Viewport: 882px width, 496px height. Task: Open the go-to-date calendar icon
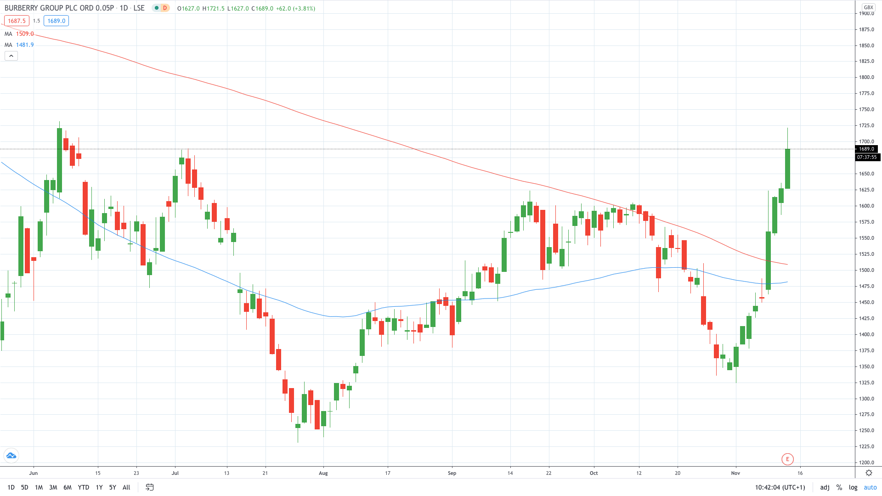click(x=149, y=487)
